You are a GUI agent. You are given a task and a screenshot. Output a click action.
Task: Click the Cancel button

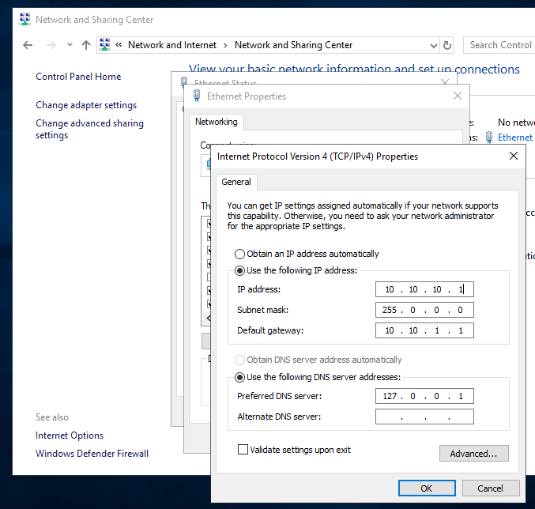point(490,488)
